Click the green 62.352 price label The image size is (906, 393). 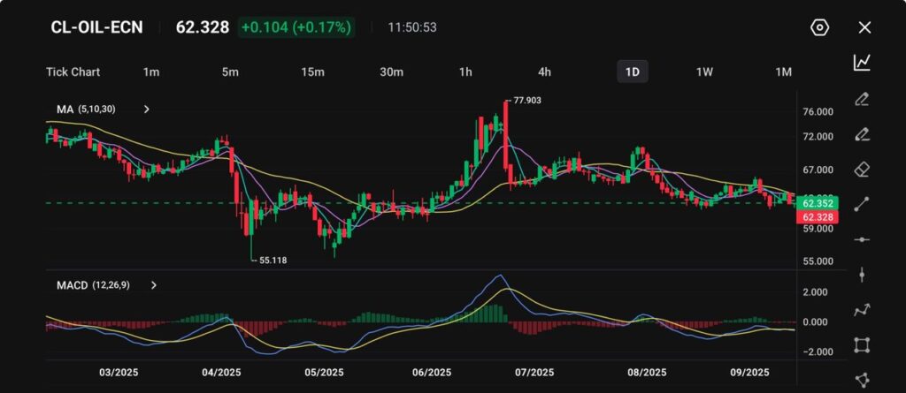click(818, 203)
